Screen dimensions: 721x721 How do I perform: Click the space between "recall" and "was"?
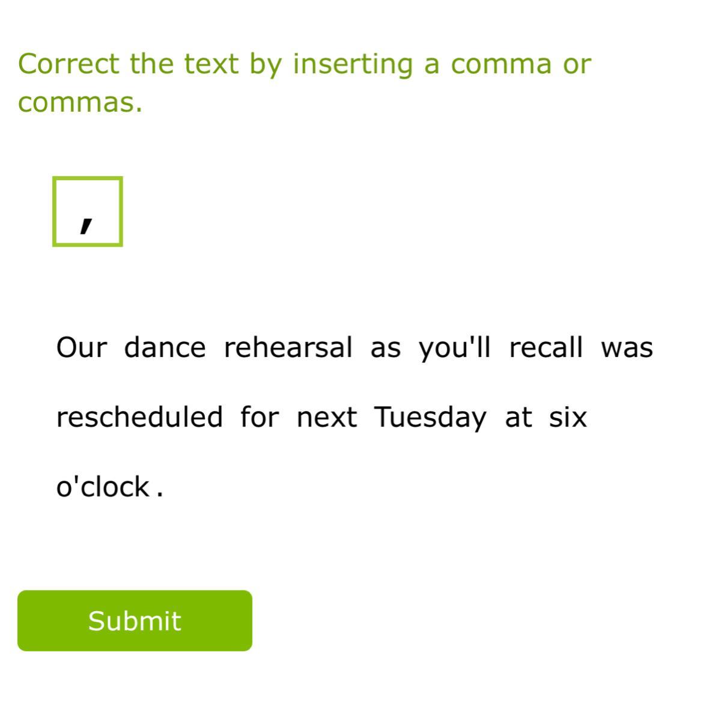click(x=592, y=347)
